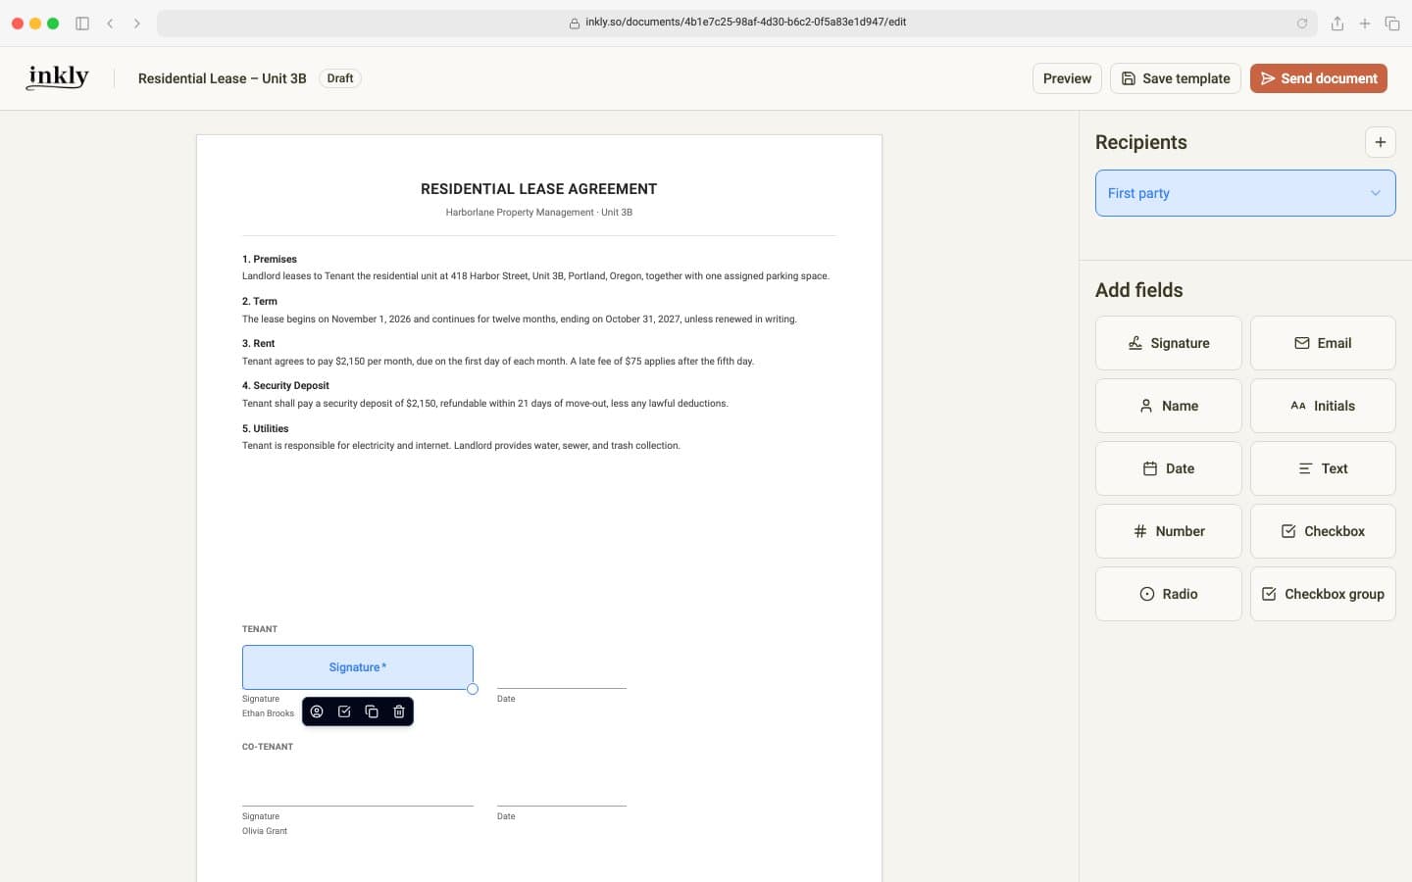Add a Date field from the panel

(1168, 468)
